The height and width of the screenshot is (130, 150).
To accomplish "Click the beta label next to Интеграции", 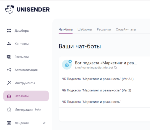I will [38, 110].
